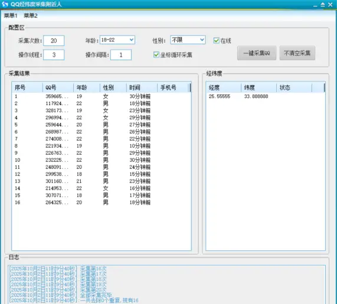Select result row with QQ 214953...
The width and height of the screenshot is (337, 304).
coord(102,188)
